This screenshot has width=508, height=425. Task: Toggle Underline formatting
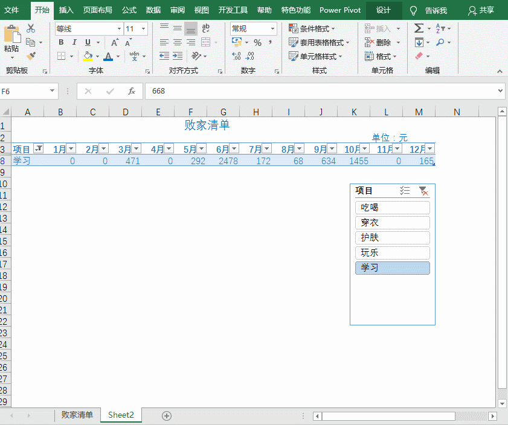88,42
